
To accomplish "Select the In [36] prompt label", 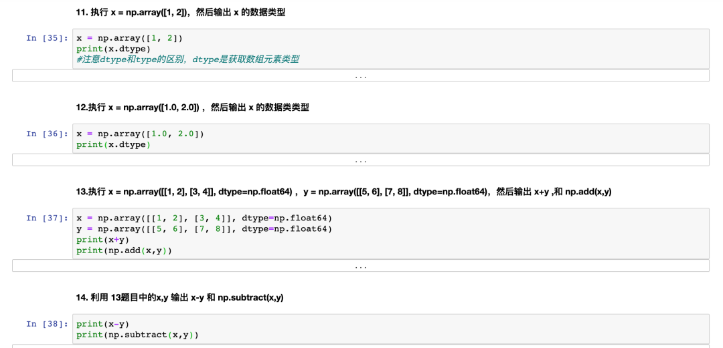I will click(48, 134).
